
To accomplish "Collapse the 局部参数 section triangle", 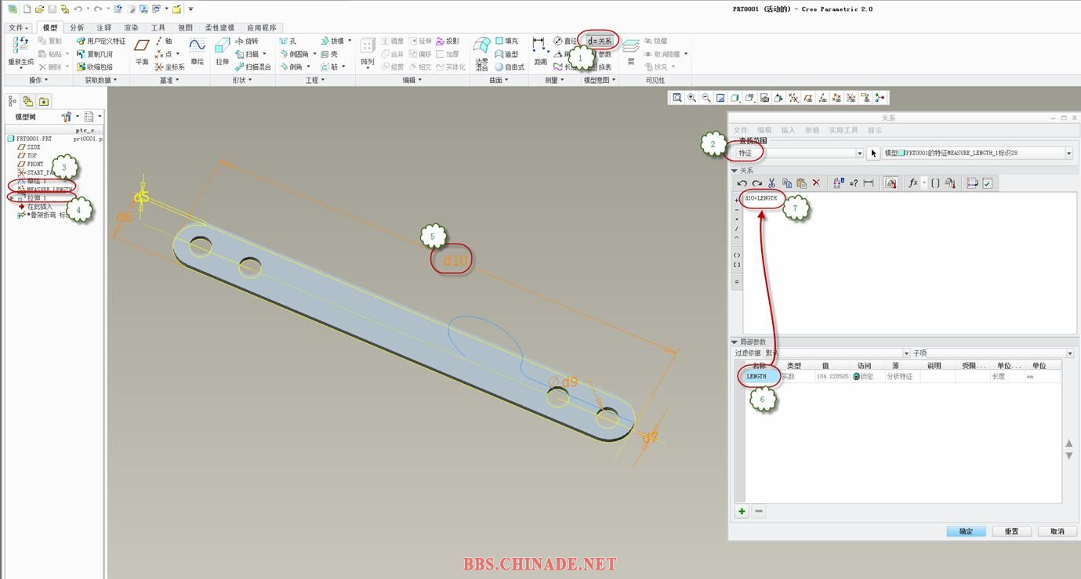I will point(735,342).
